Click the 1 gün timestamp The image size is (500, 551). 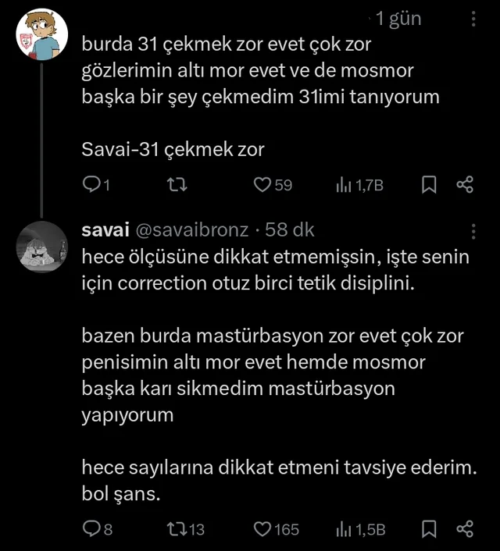[x=398, y=18]
